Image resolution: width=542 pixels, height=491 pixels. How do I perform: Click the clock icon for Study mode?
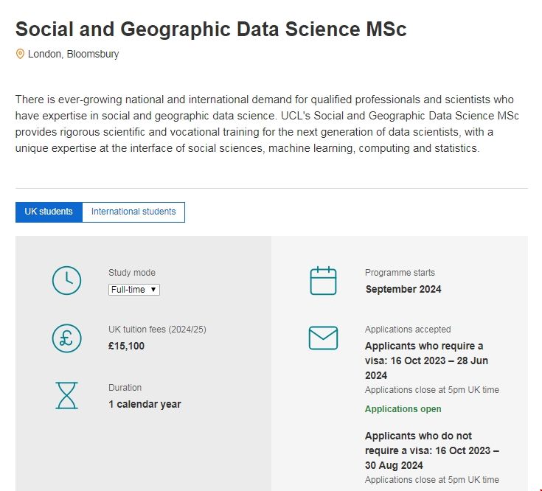66,280
